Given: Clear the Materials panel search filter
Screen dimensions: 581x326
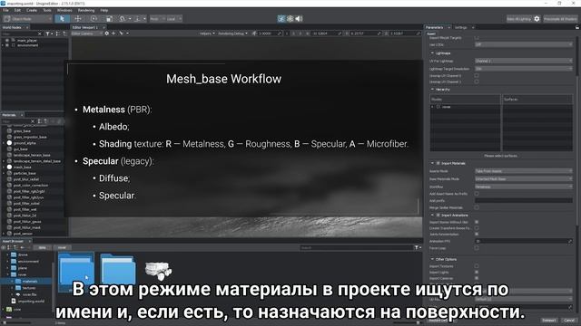Looking at the screenshot, I should pos(33,121).
